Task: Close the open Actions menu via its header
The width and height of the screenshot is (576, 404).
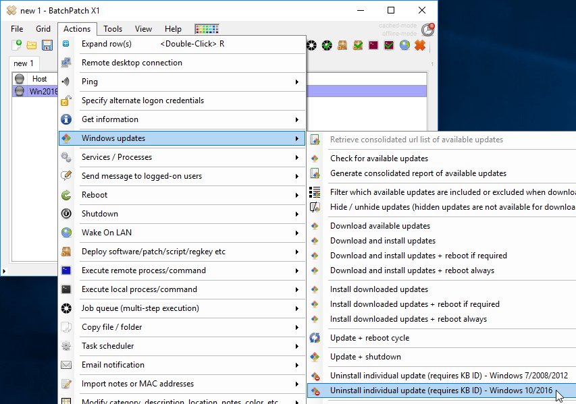Action: point(77,29)
